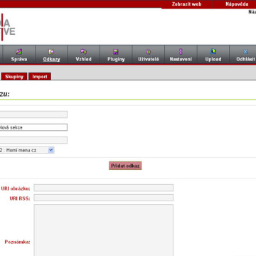This screenshot has height=256, width=256.
Task: Open the Upload section icon
Action: [x=213, y=52]
